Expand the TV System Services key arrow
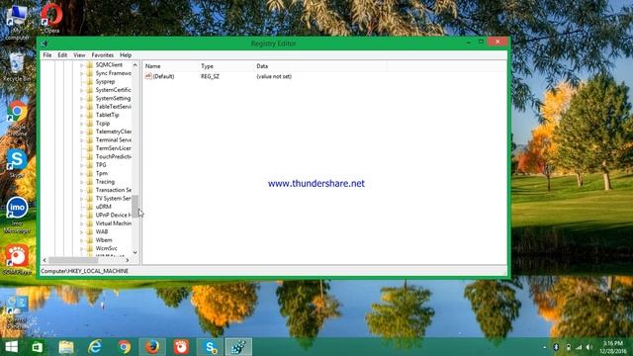The height and width of the screenshot is (356, 633). pos(81,199)
